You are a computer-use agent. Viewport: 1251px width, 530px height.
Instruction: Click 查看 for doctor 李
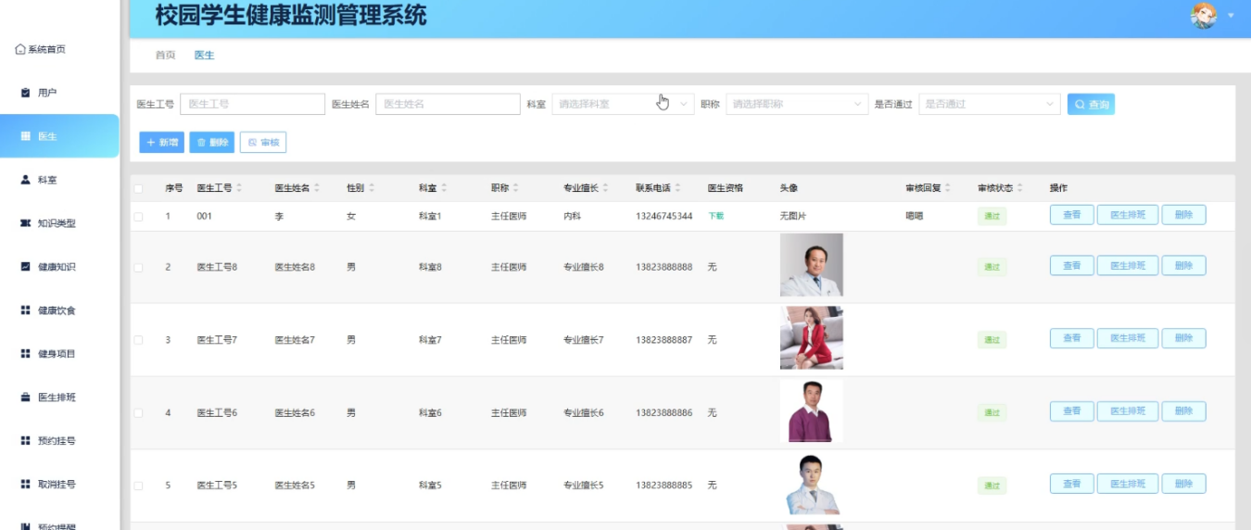pyautogui.click(x=1071, y=215)
